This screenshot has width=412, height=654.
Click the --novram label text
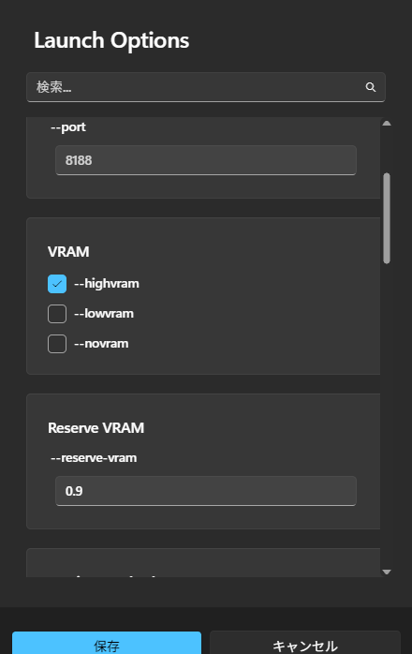coord(101,344)
